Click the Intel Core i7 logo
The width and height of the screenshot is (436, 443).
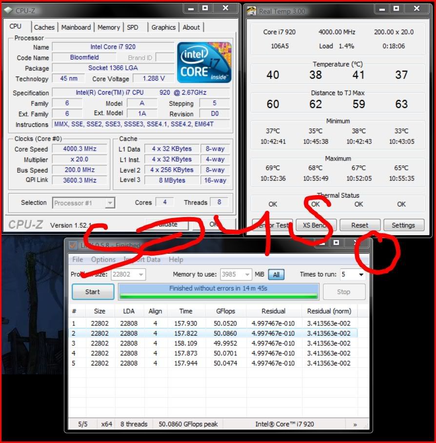coord(204,62)
